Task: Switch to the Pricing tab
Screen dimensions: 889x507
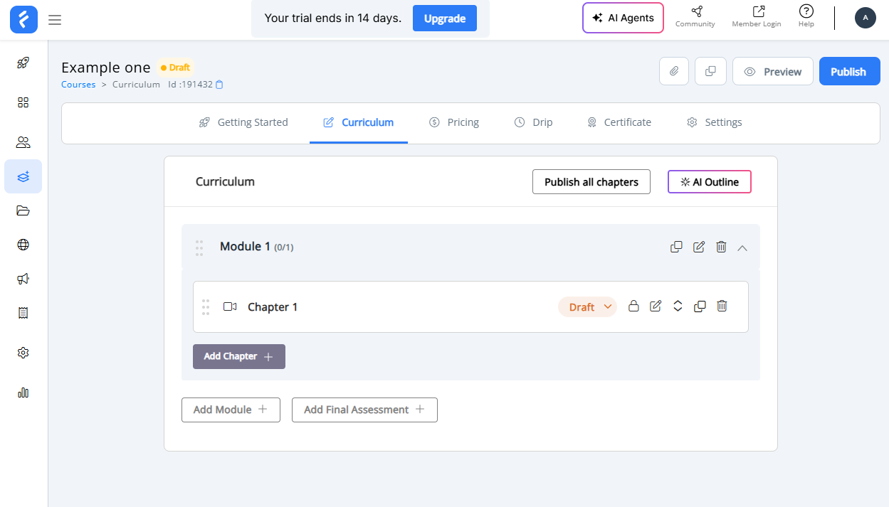Action: (x=454, y=122)
